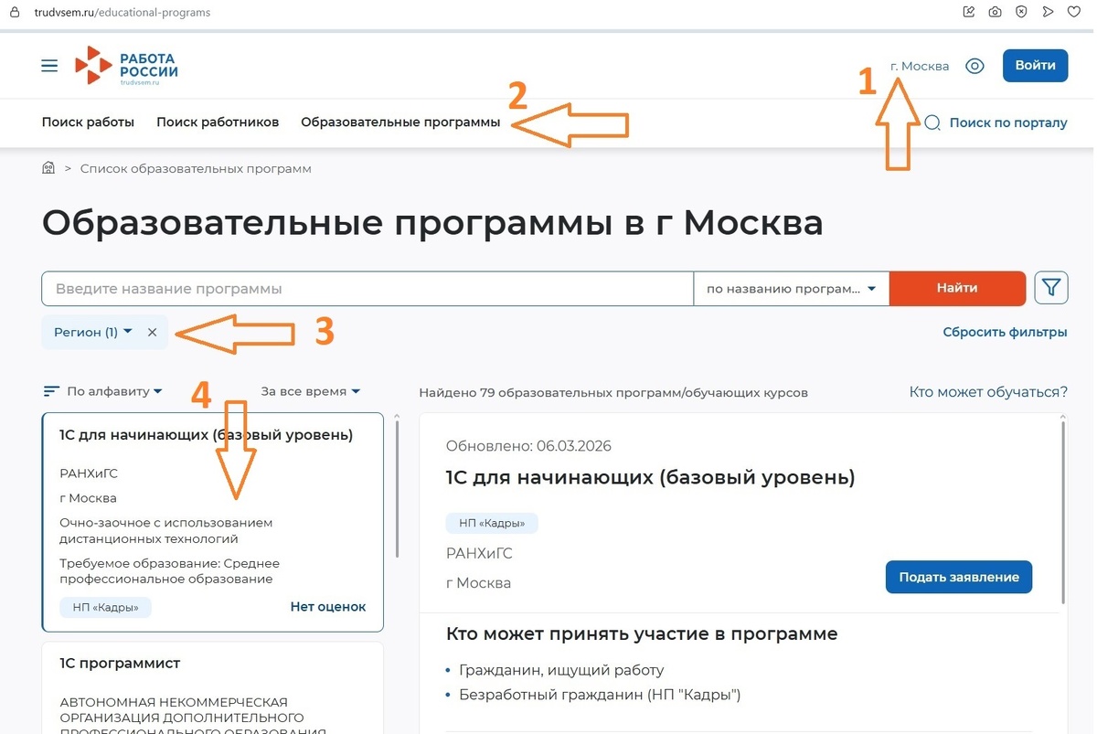Viewport: 1097px width, 734px height.
Task: Select the 1С программист card
Action: (213, 687)
